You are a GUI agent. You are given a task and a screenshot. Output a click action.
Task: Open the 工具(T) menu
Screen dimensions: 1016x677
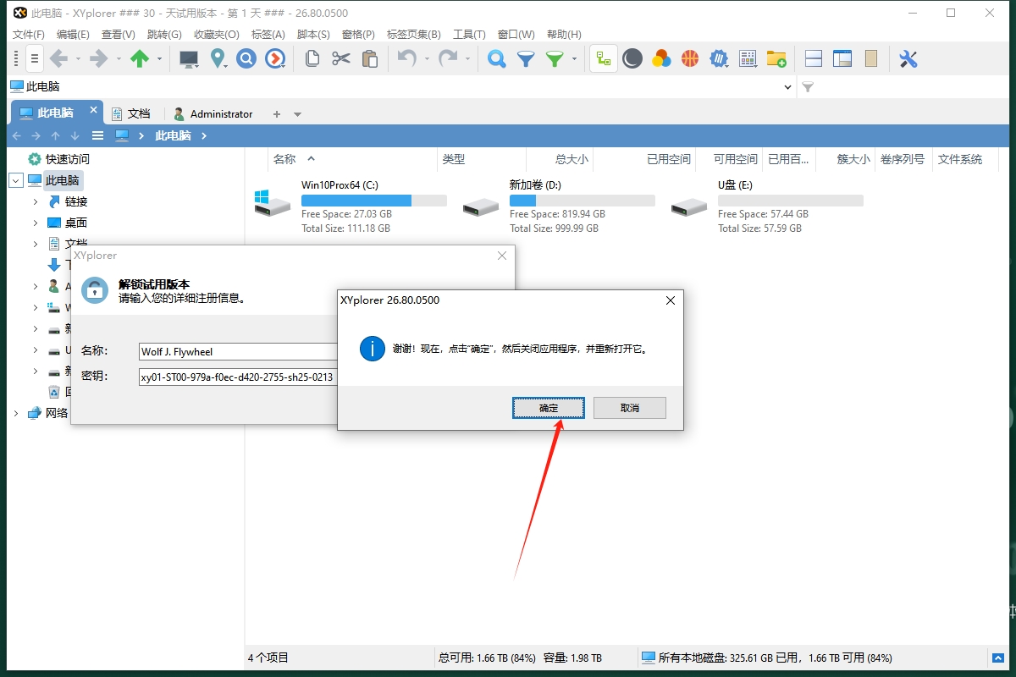click(x=469, y=35)
